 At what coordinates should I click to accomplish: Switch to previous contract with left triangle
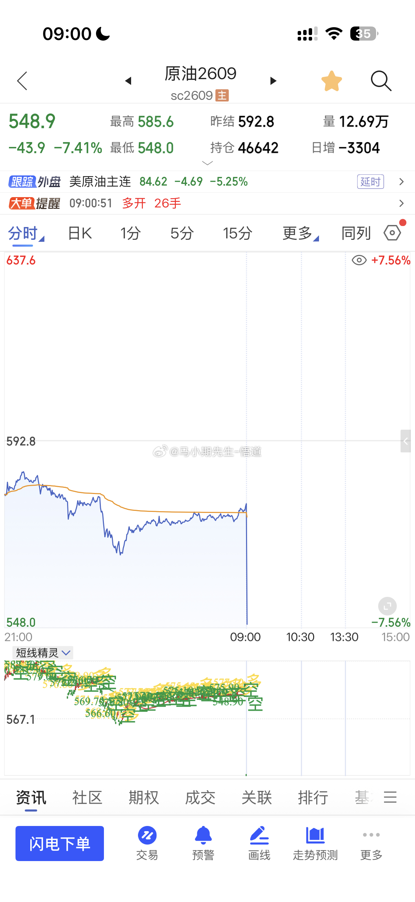coord(128,81)
